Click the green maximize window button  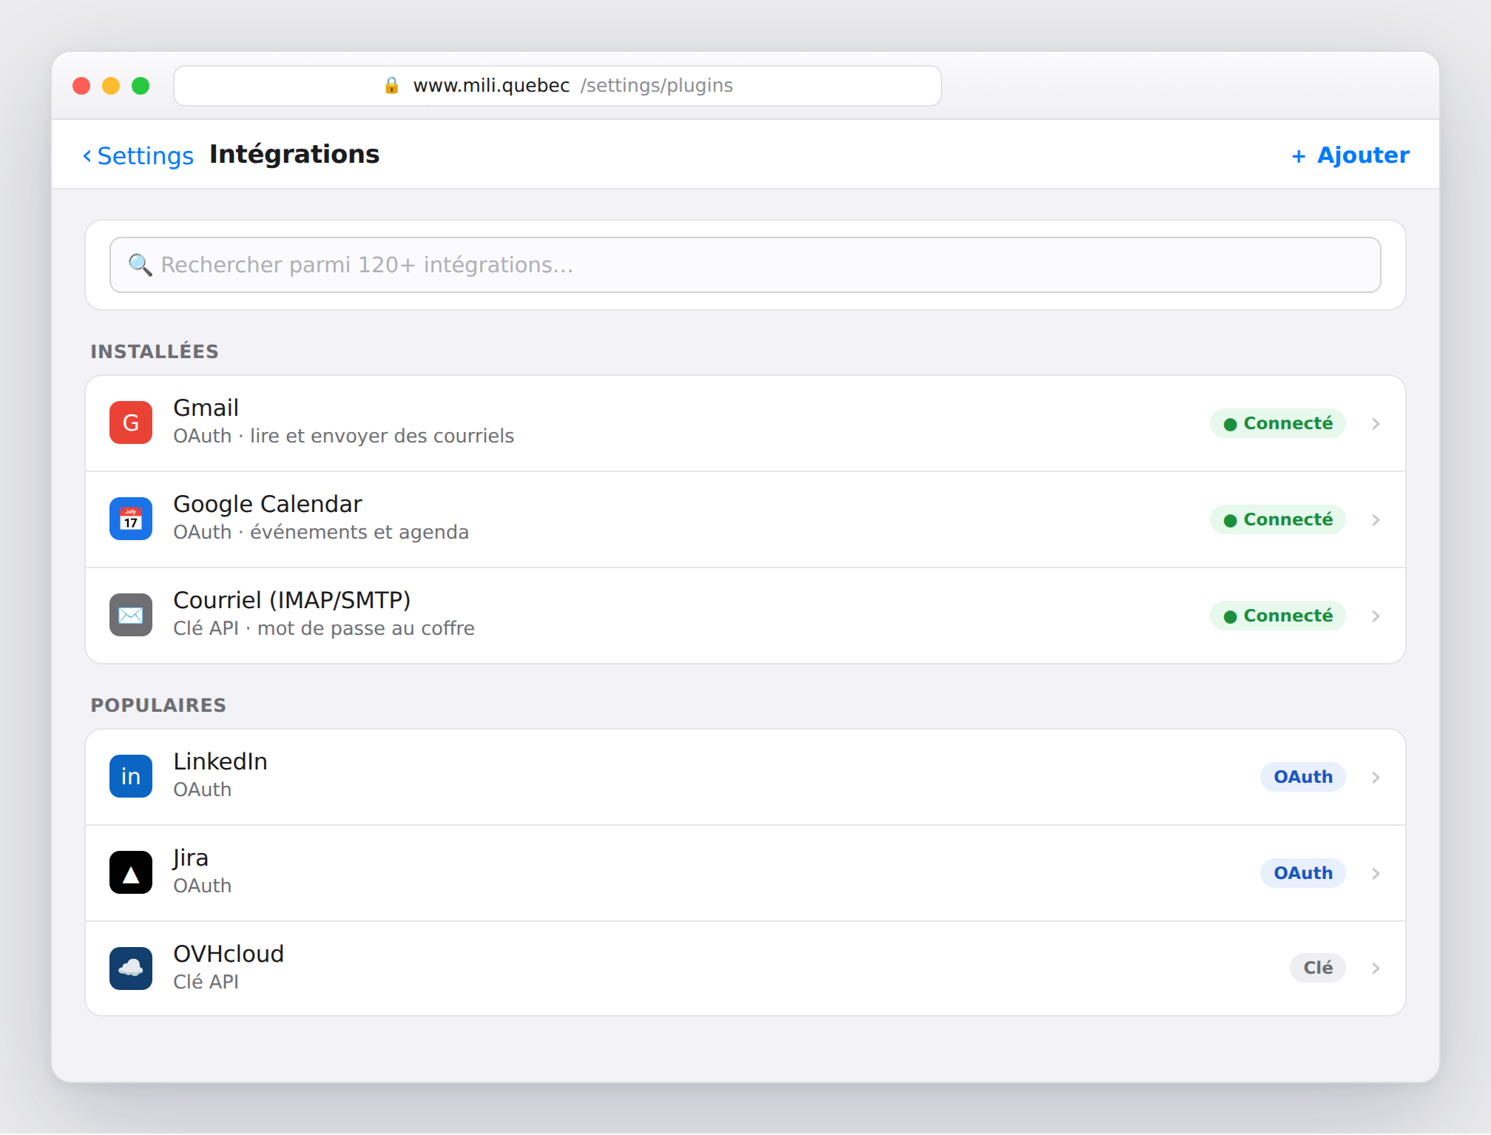point(141,86)
